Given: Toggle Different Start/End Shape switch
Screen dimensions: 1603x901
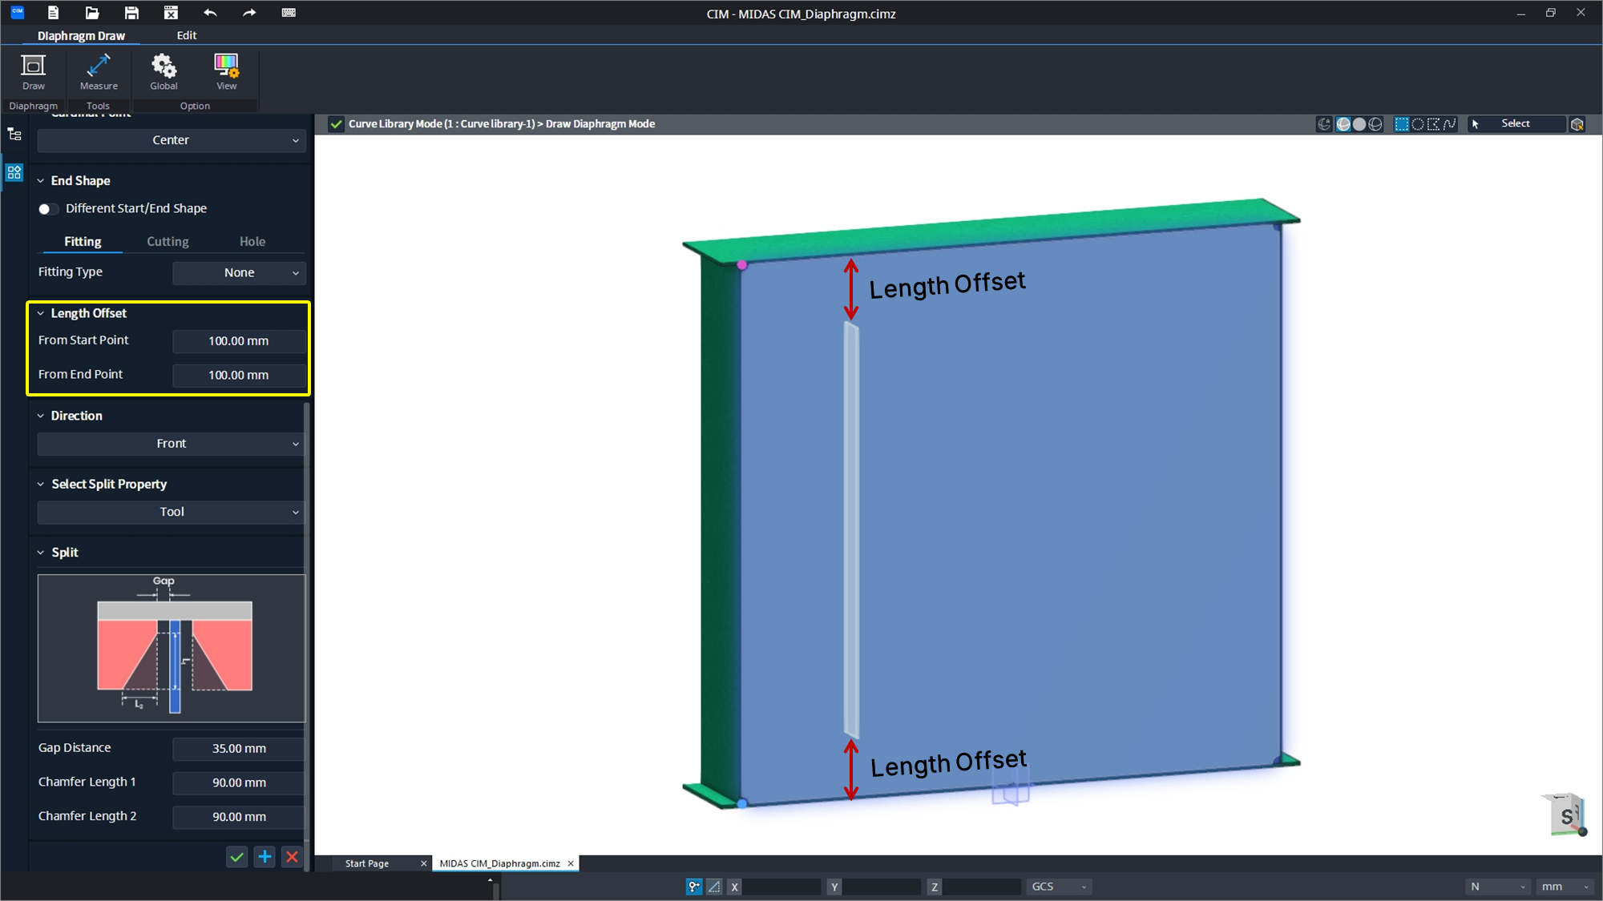Looking at the screenshot, I should click(47, 209).
